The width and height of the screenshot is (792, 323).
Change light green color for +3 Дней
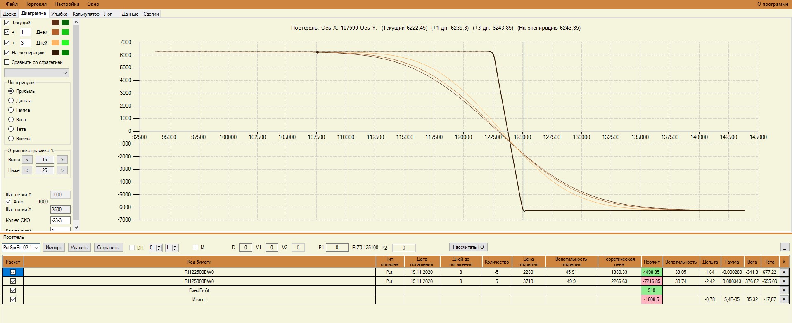pos(65,43)
